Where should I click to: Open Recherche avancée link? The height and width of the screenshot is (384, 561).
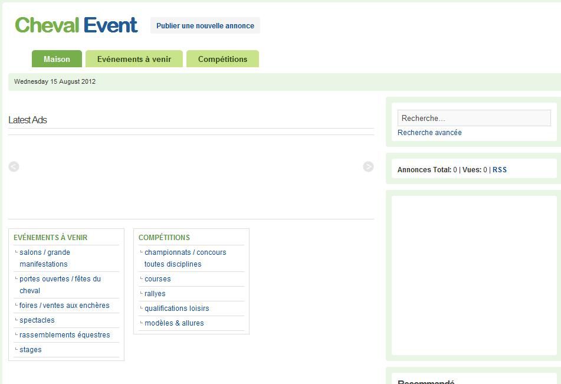click(x=429, y=133)
